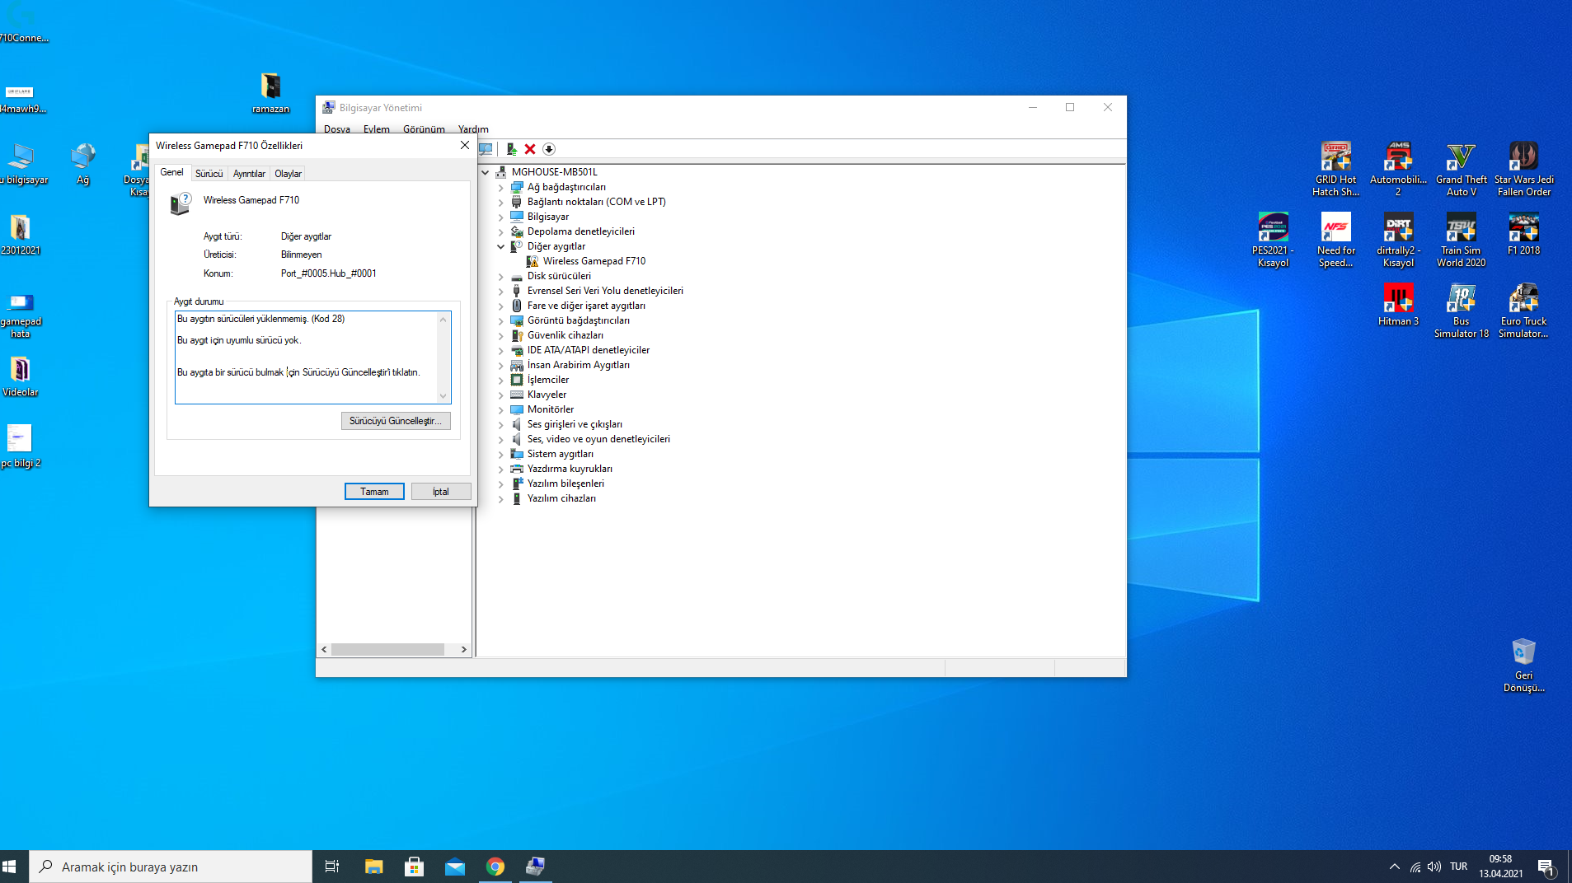Select the Sistem aygıtları tree row
The width and height of the screenshot is (1572, 883).
point(560,454)
